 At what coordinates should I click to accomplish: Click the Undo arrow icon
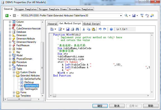click(100, 29)
